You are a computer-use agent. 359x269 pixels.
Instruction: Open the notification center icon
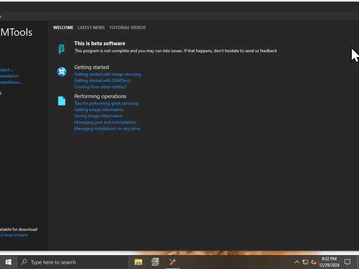pyautogui.click(x=347, y=262)
